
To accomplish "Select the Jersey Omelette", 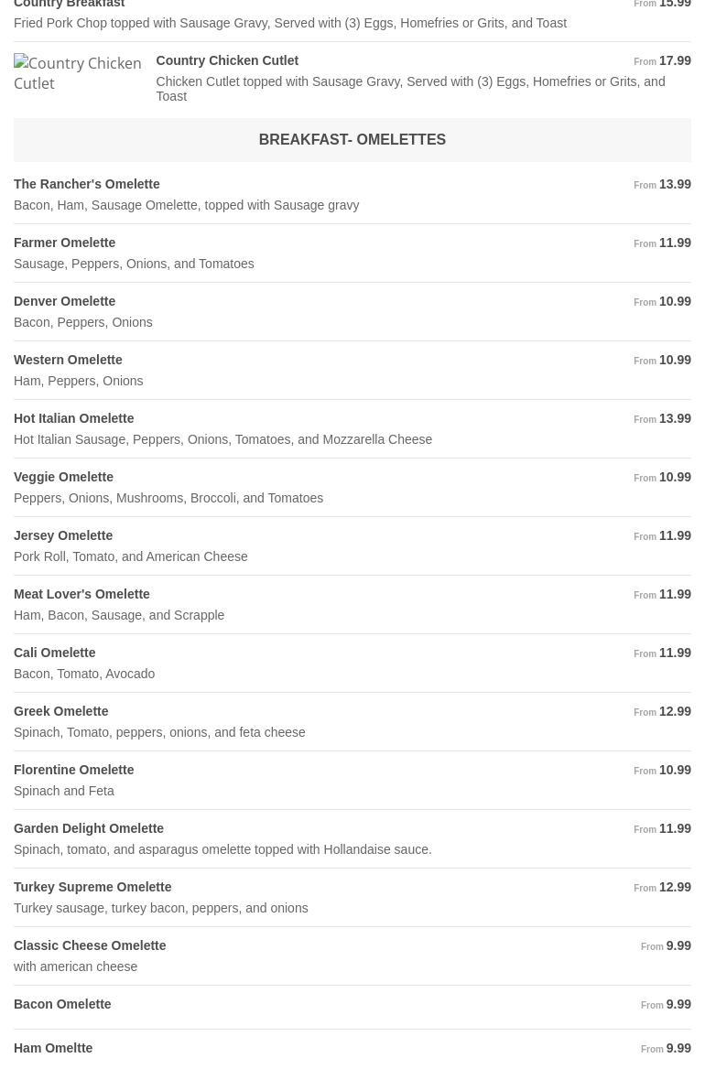I will 63,535.
